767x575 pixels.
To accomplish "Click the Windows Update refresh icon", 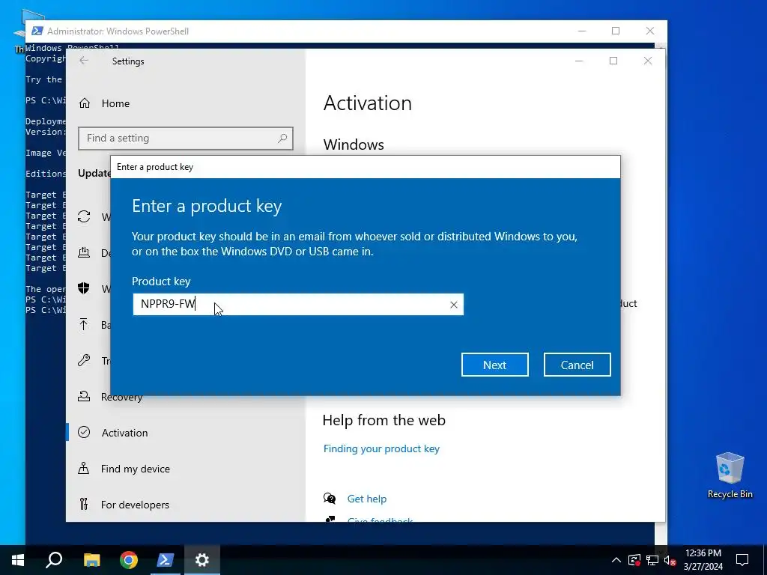I will (x=84, y=216).
